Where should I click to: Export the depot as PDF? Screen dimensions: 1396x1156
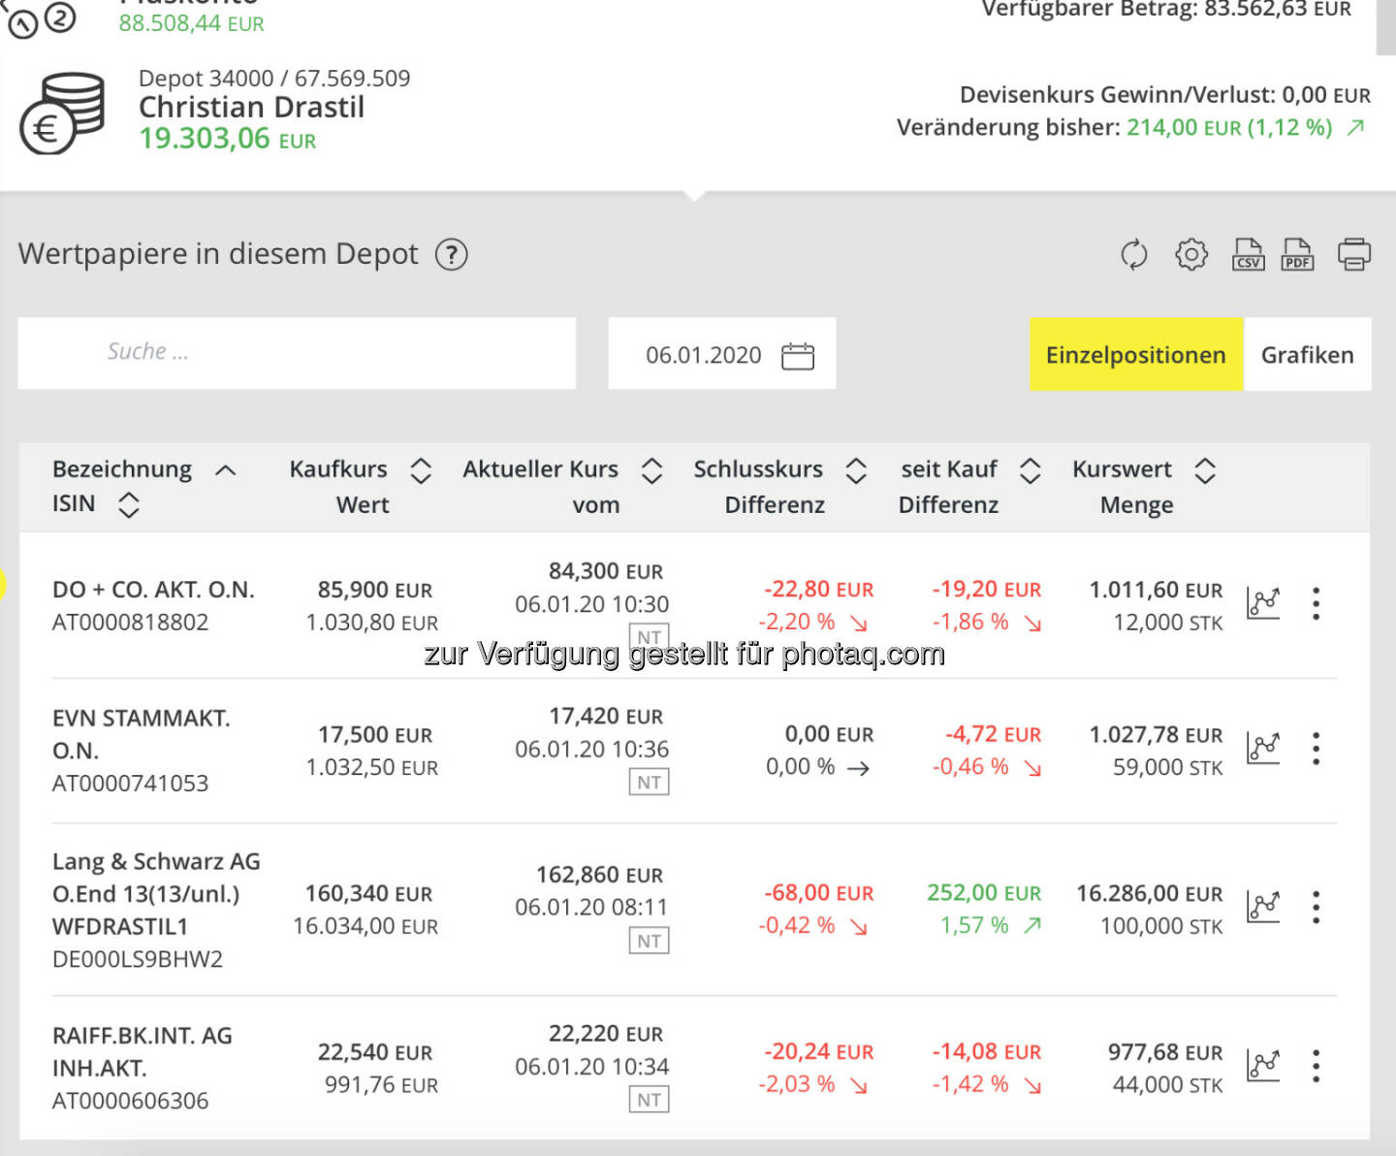[1298, 255]
